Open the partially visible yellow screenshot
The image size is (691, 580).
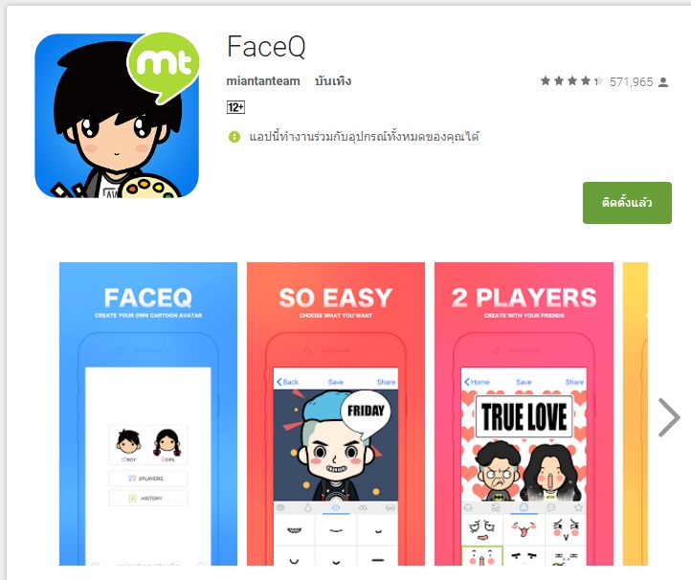635,413
